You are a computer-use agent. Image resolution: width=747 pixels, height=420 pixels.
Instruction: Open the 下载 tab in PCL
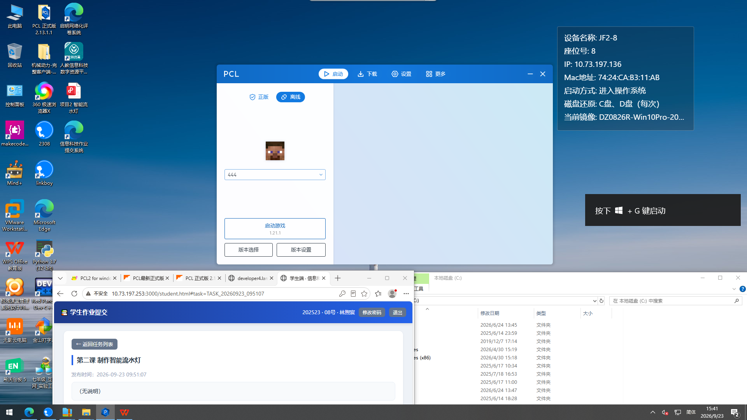tap(367, 74)
